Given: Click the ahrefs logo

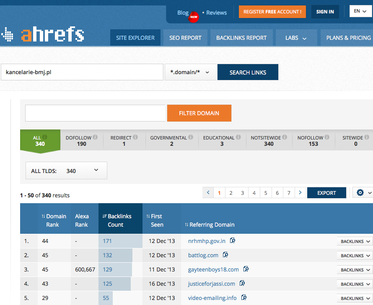Looking at the screenshot, I should pyautogui.click(x=43, y=34).
